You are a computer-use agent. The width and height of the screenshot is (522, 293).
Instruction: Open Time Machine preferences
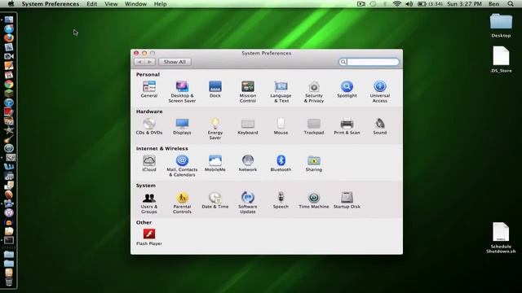point(313,200)
